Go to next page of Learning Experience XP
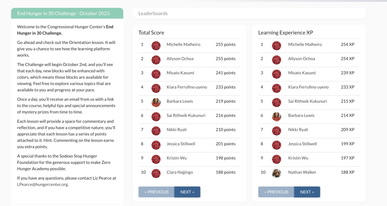Screen dimensions: 387x206 click(x=307, y=192)
